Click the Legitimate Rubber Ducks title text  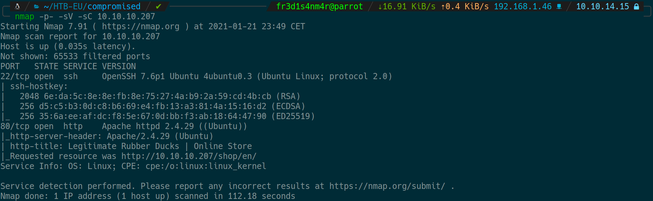[123, 146]
